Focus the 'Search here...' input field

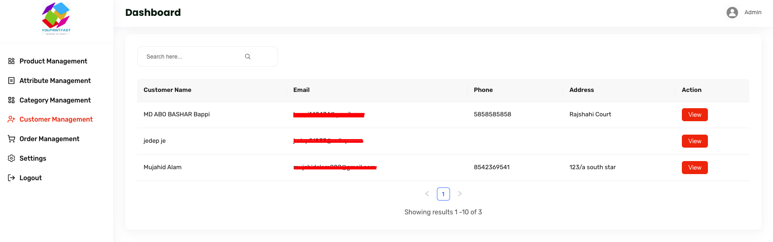pyautogui.click(x=191, y=57)
